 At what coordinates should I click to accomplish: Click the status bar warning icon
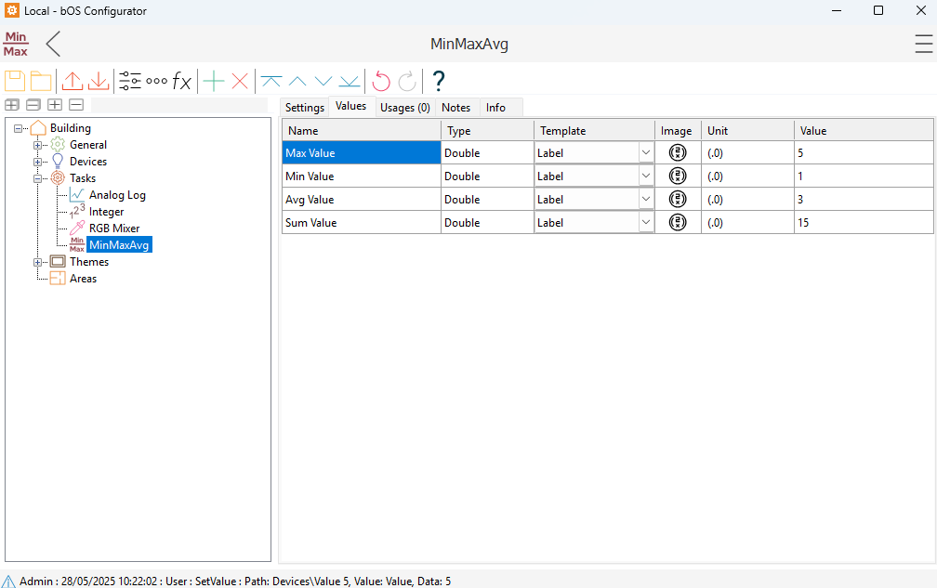pyautogui.click(x=8, y=581)
